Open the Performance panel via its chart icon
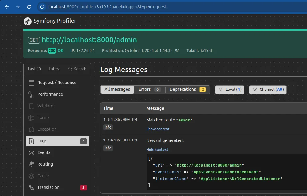The height and width of the screenshot is (196, 307). click(32, 94)
